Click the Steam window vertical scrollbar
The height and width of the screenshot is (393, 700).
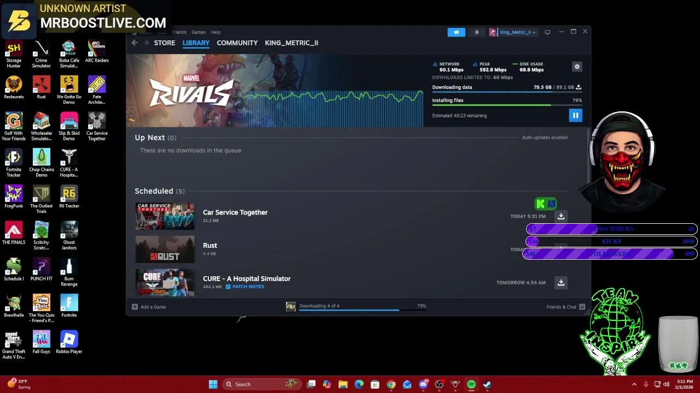click(589, 156)
